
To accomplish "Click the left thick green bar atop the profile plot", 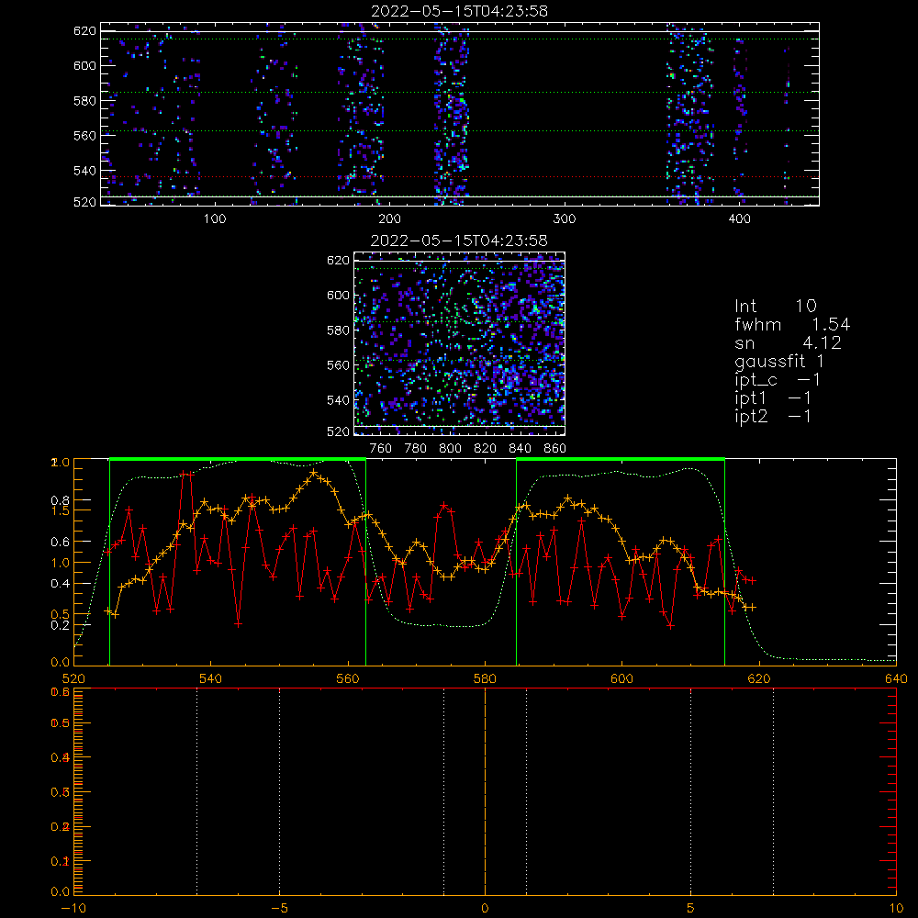I will (x=238, y=460).
